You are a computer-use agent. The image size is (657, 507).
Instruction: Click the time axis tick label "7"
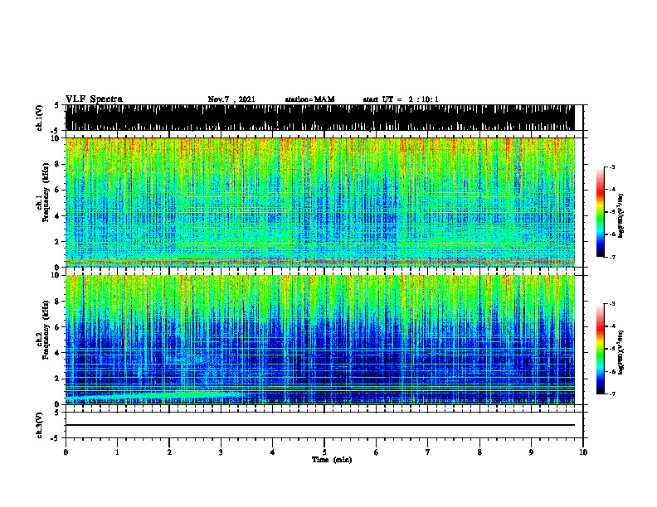point(428,452)
